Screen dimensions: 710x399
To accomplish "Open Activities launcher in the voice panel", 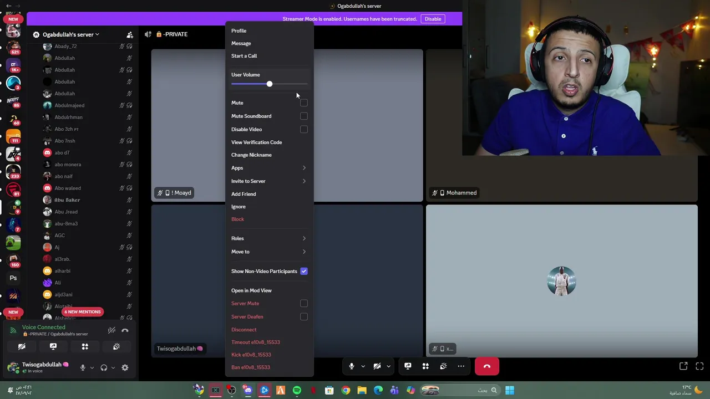I will pos(85,346).
